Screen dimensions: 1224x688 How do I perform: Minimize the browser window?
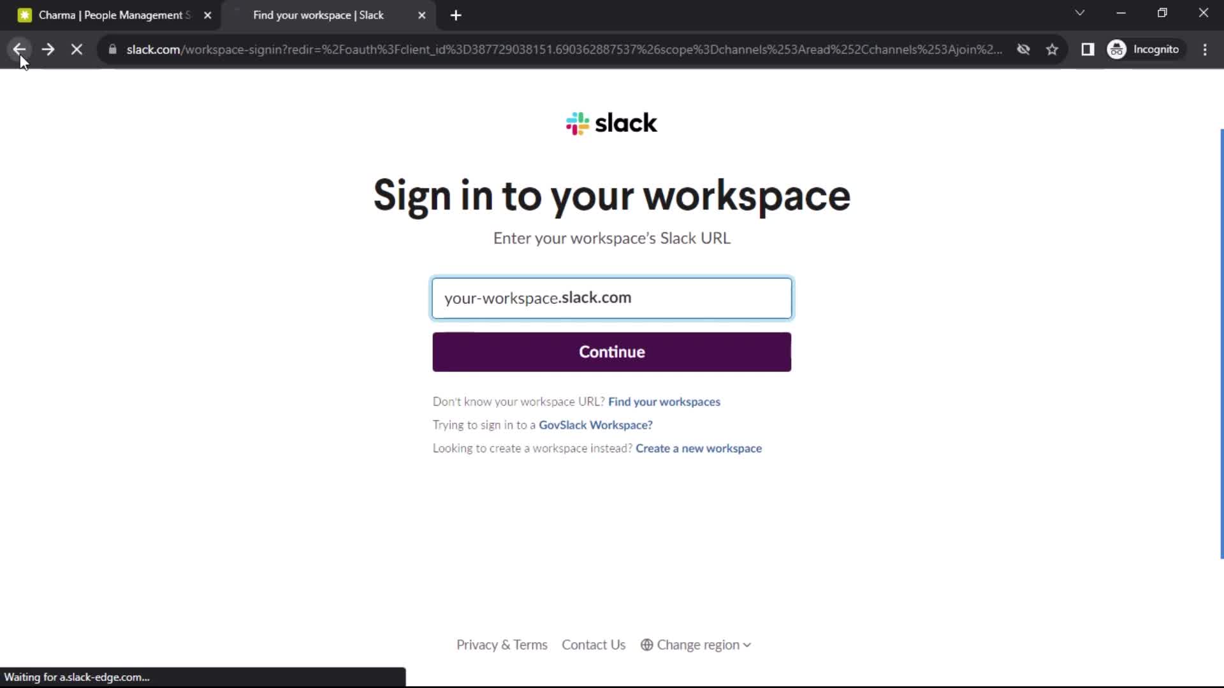(1121, 13)
